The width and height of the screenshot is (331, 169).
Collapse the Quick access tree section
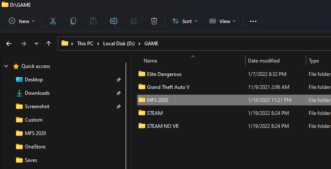(6, 66)
